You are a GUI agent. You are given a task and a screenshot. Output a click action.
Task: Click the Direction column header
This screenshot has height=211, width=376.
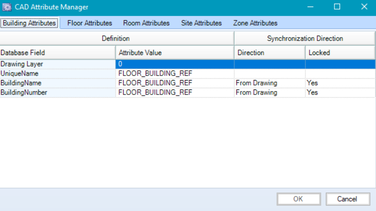[269, 52]
